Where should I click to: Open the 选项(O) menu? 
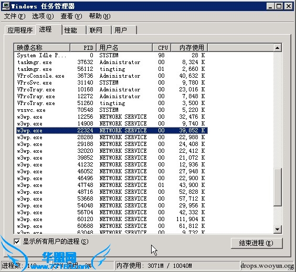tap(43, 16)
